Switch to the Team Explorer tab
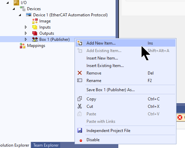Viewport: 185px width, 148px height. [46, 145]
